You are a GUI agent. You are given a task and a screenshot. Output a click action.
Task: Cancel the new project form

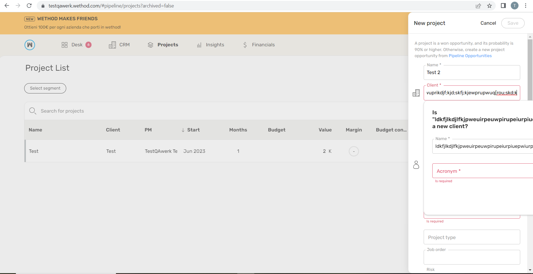click(x=488, y=23)
